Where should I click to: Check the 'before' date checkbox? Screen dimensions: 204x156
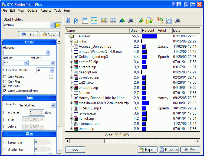[5, 126]
